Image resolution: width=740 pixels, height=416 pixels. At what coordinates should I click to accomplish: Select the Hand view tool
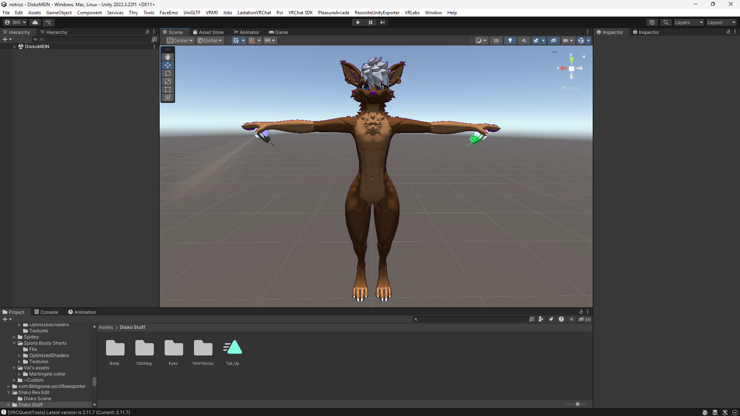(168, 57)
